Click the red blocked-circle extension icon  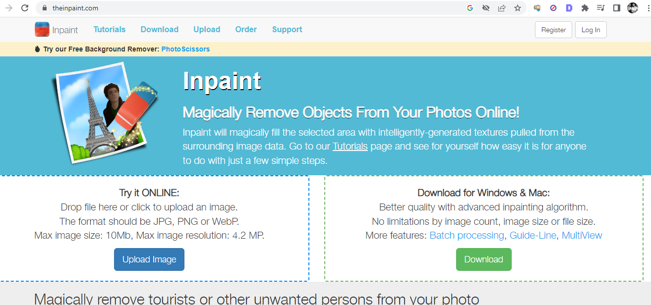553,8
